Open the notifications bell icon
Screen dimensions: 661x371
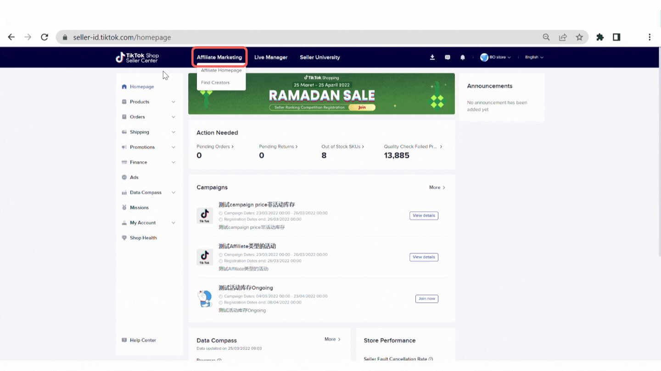[463, 57]
